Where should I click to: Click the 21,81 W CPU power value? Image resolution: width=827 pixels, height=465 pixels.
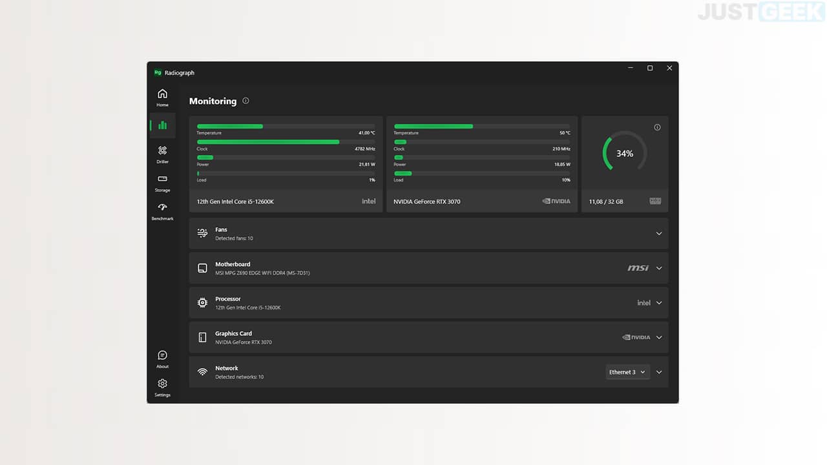click(x=367, y=165)
